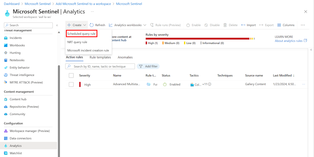
Task: Choose Microsoft incident creation rule
Action: 88,51
